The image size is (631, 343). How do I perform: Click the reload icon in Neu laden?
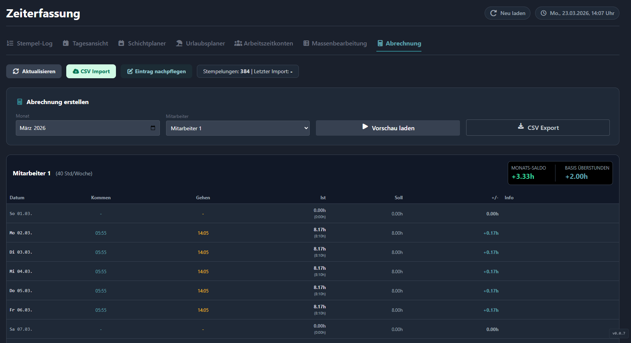(x=493, y=13)
